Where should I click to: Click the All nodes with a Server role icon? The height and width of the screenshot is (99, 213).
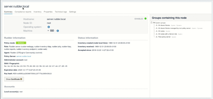pyautogui.click(x=157, y=34)
